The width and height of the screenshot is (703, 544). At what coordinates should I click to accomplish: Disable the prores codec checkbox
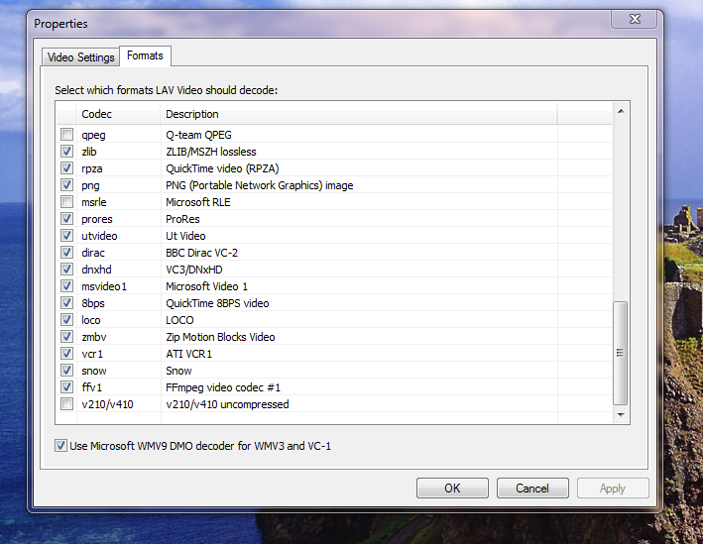pos(66,219)
